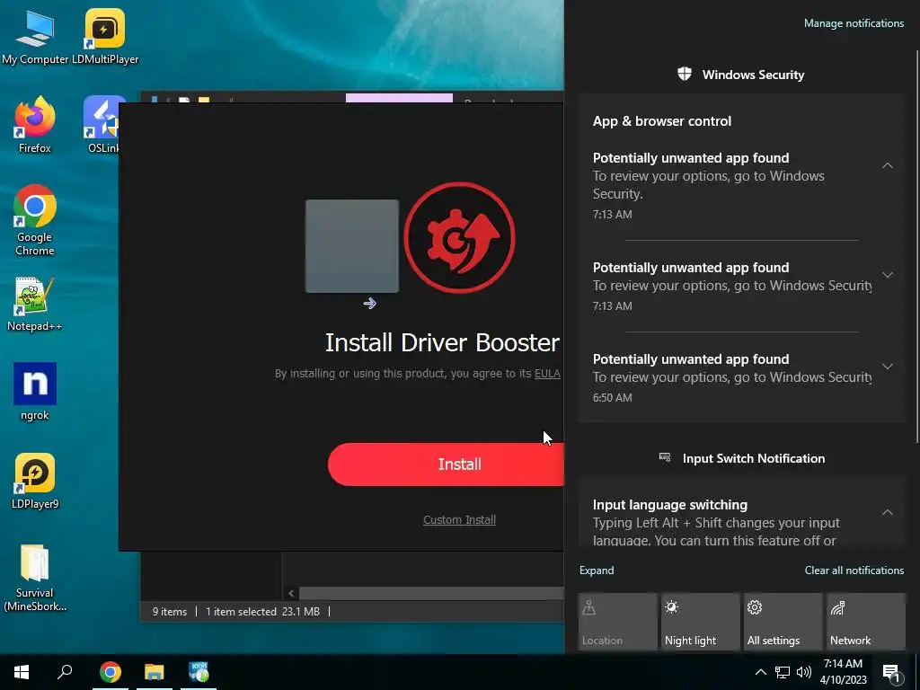
Task: Open the volume speaker tray icon
Action: pyautogui.click(x=804, y=672)
